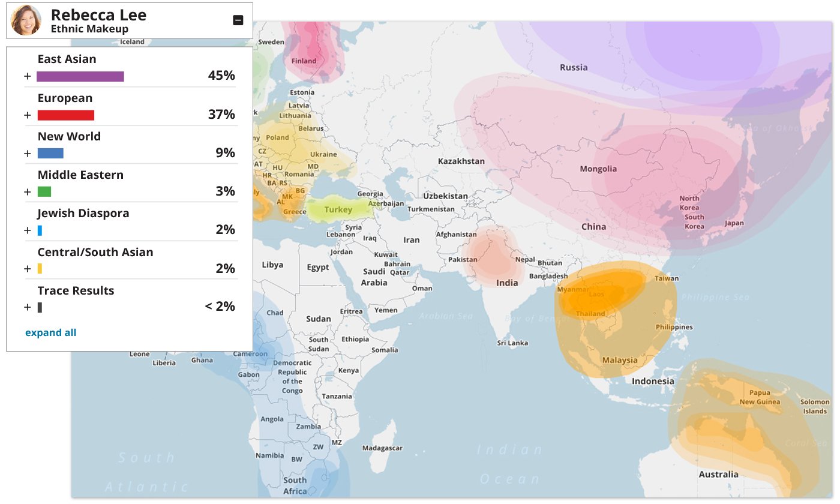840x504 pixels.
Task: Expand Jewish Diaspora plus sign
Action: pyautogui.click(x=27, y=230)
